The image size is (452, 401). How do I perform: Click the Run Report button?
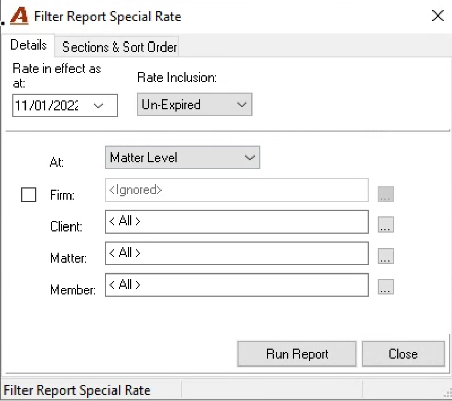tap(297, 354)
